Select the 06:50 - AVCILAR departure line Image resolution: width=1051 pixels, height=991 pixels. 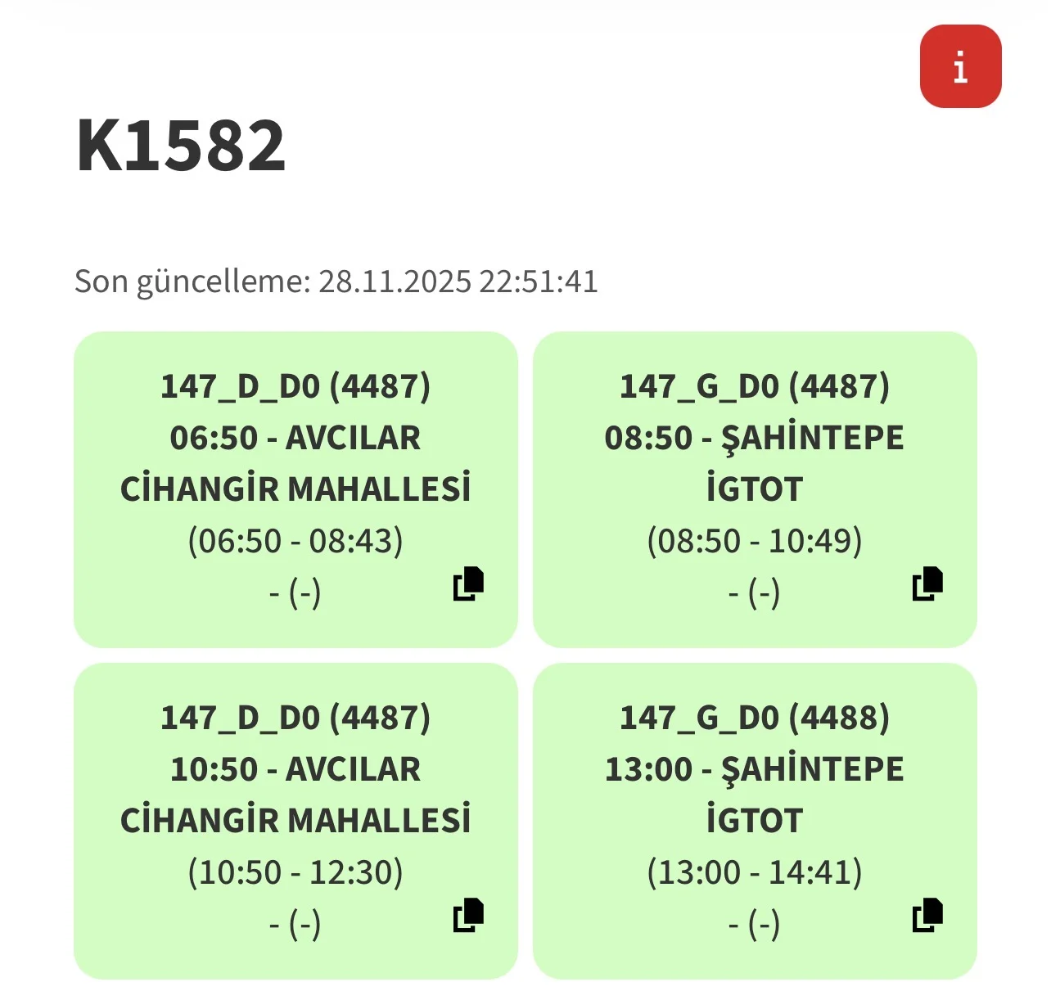295,438
